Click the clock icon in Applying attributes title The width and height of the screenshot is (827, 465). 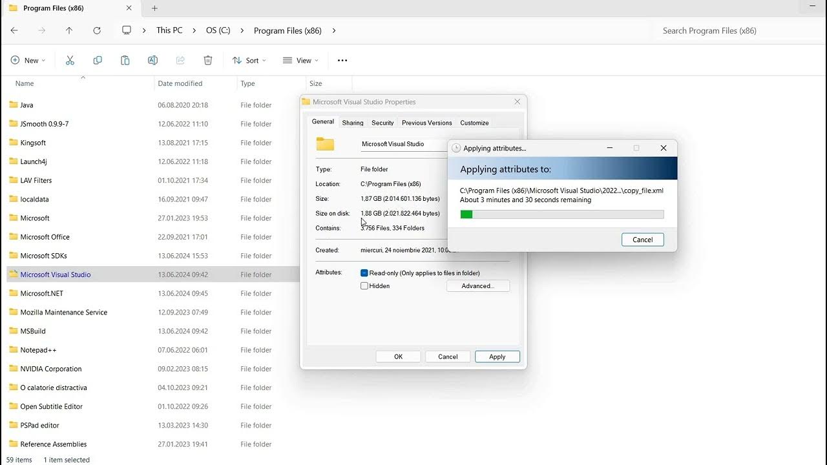click(456, 148)
